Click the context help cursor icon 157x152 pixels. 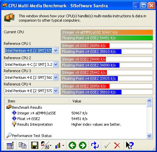pos(130,145)
